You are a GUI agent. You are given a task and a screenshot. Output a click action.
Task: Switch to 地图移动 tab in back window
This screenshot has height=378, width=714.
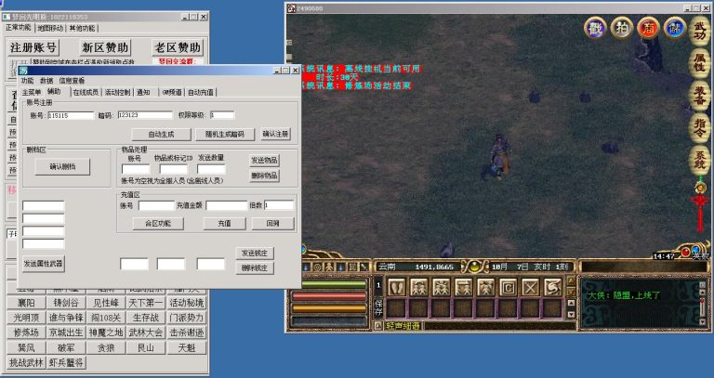50,28
